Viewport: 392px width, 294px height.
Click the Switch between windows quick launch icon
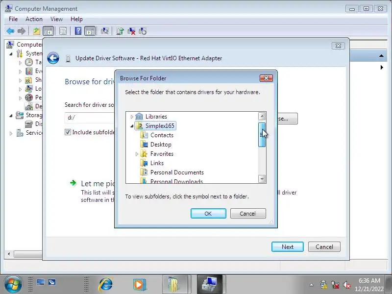pyautogui.click(x=52, y=282)
